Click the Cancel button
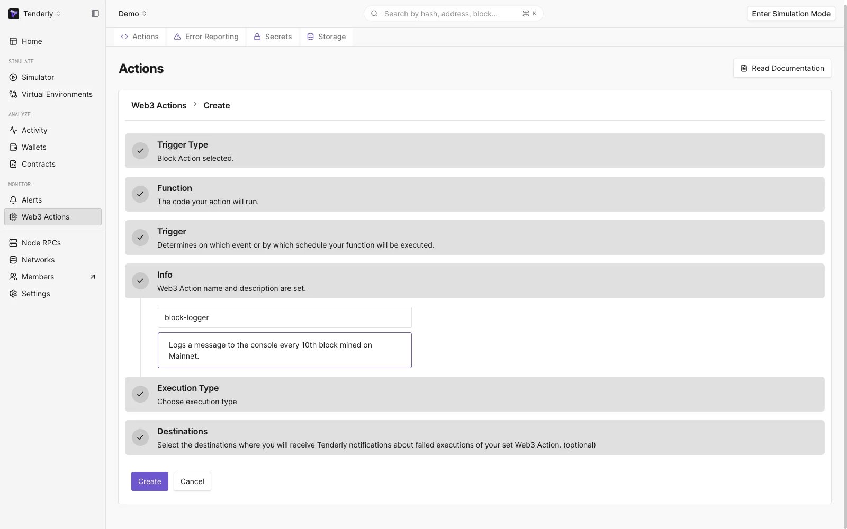The image size is (847, 529). click(192, 481)
